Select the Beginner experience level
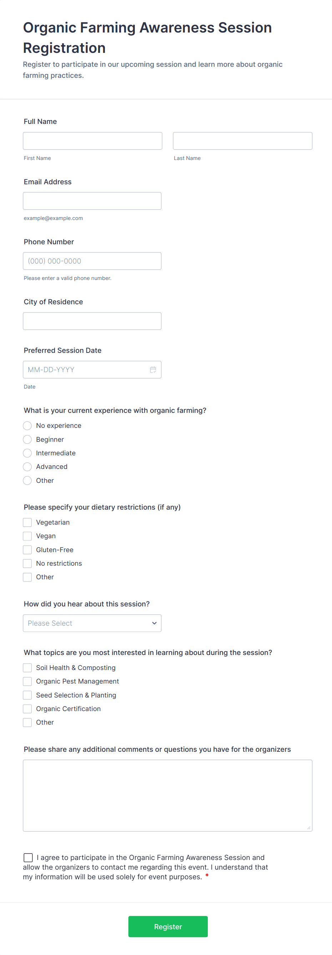332x955 pixels. pyautogui.click(x=27, y=439)
